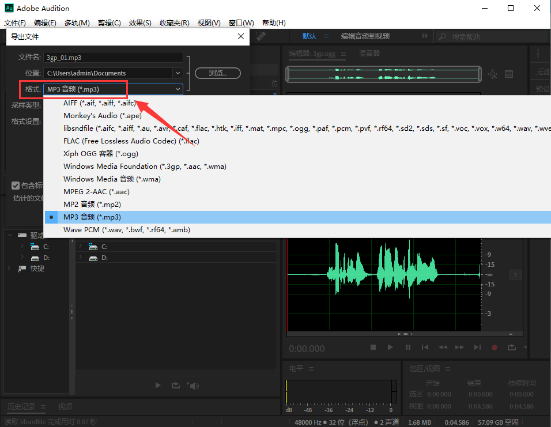Open the 位置 location dropdown arrow
This screenshot has width=551, height=427.
(178, 73)
